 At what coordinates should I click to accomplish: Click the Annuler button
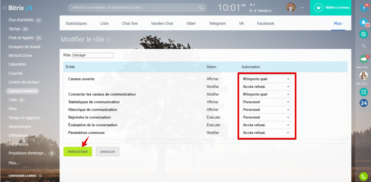(107, 152)
